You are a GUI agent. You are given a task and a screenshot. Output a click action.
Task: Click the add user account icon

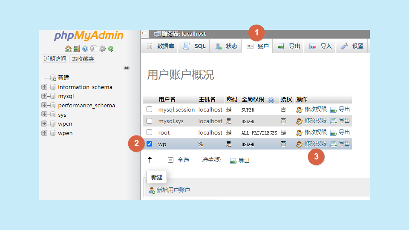[152, 191]
